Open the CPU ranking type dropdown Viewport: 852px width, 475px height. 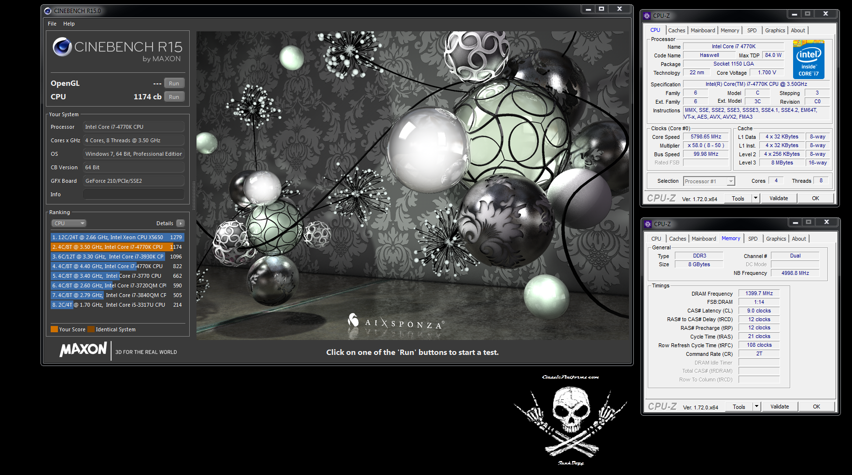pos(69,223)
